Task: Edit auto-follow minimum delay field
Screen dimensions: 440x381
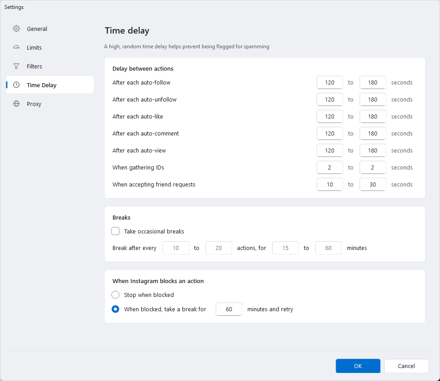Action: [x=330, y=82]
